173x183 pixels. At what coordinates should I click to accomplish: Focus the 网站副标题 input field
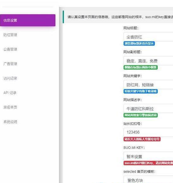pyautogui.click(x=148, y=61)
